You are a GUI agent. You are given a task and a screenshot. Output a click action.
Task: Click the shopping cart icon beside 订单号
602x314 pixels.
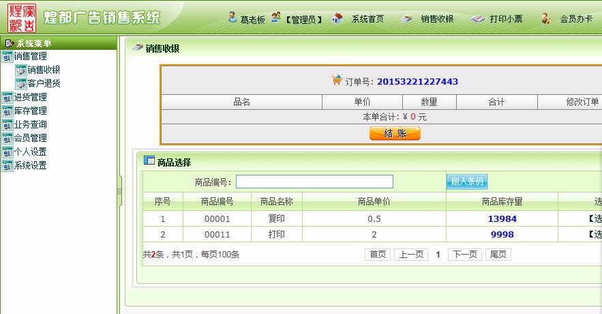pyautogui.click(x=337, y=81)
